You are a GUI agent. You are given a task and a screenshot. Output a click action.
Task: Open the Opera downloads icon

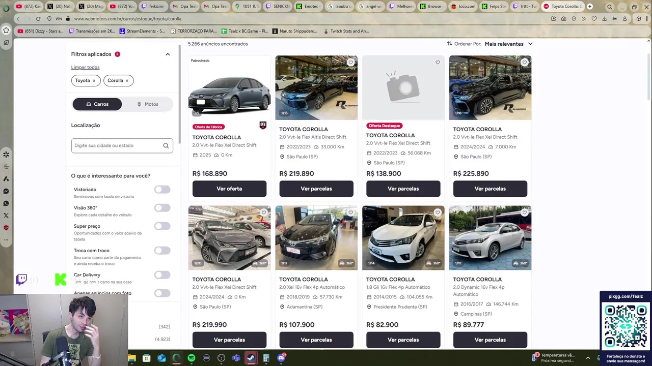point(604,19)
